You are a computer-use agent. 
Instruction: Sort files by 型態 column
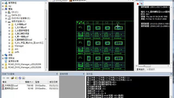[41, 82]
